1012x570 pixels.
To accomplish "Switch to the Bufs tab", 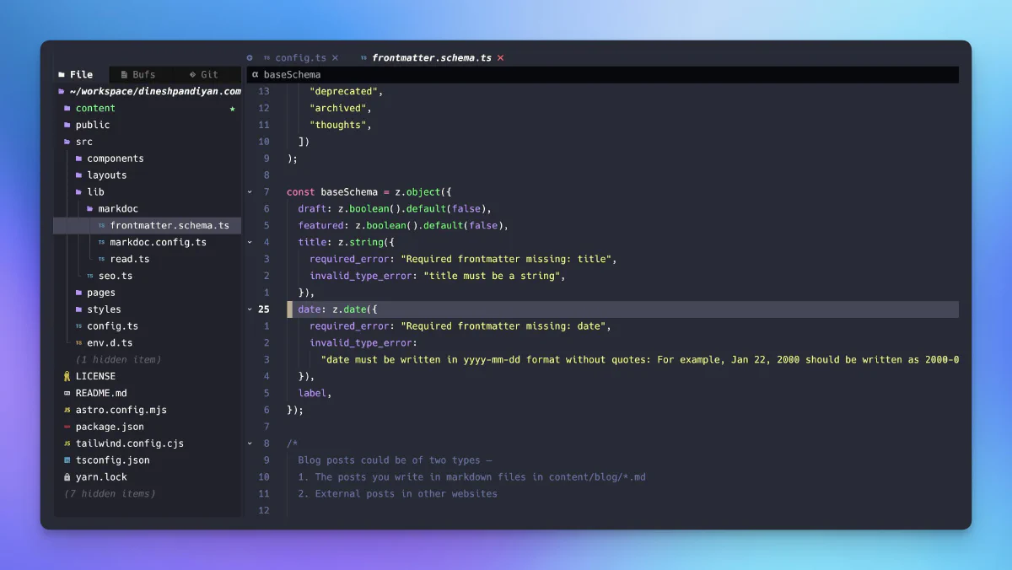I will tap(139, 74).
